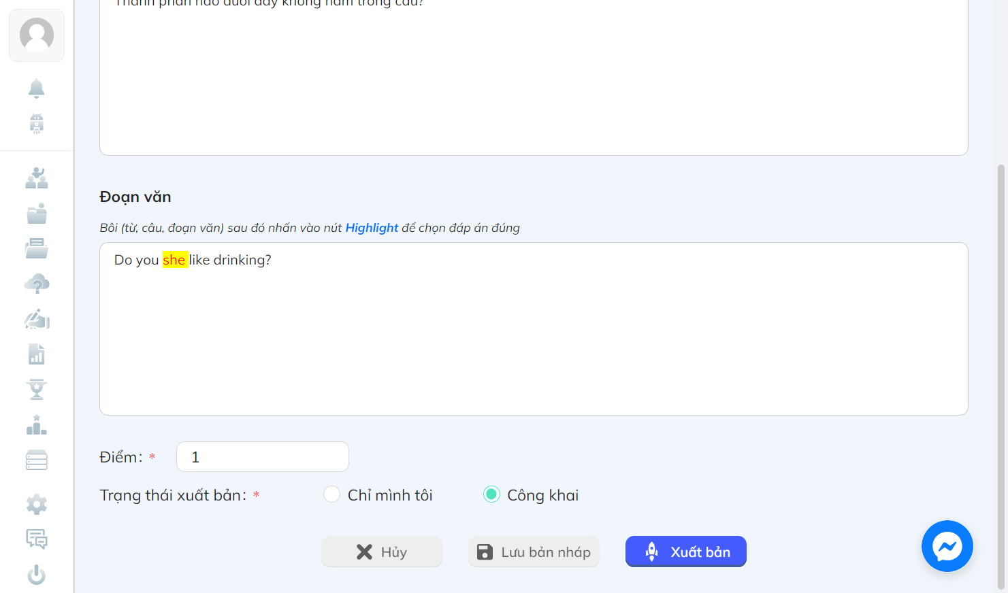Open the leaderboard podium icon
The height and width of the screenshot is (593, 1008).
[x=37, y=425]
